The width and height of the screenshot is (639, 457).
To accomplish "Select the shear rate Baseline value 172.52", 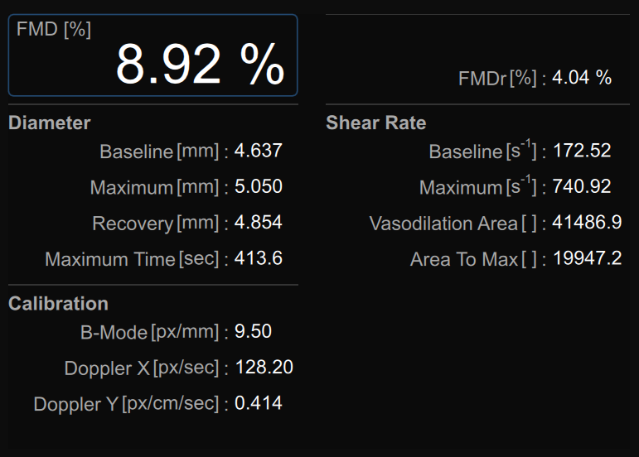I will [582, 151].
